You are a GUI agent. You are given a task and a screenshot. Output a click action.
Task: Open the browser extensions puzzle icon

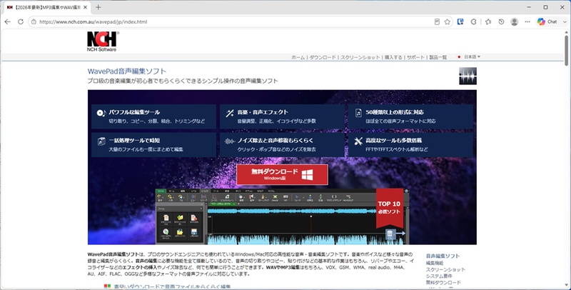tap(473, 22)
